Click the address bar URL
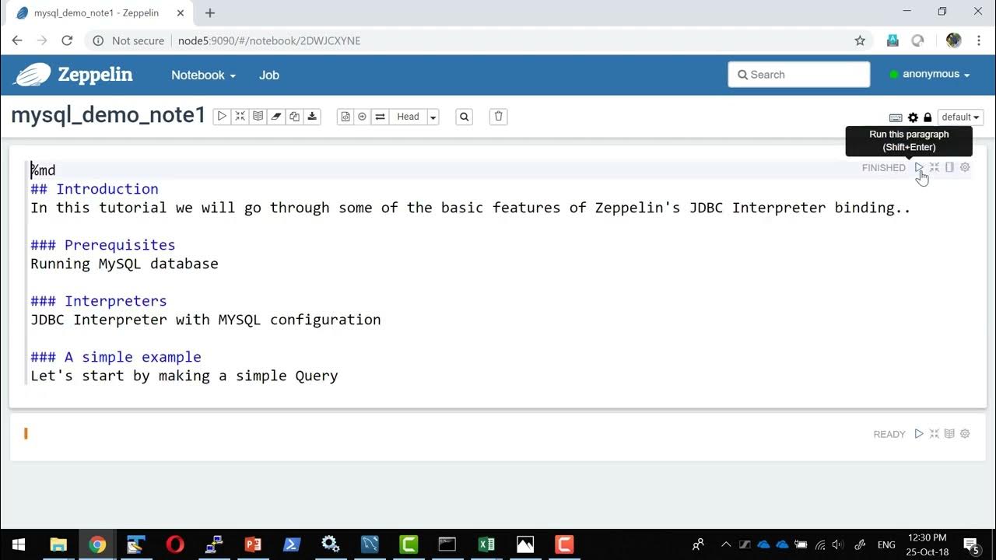Viewport: 996px width, 560px height. [x=269, y=40]
